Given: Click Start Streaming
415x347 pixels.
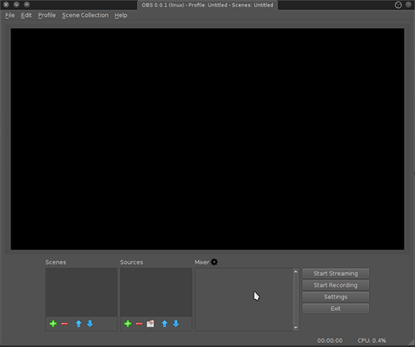Looking at the screenshot, I should point(336,274).
